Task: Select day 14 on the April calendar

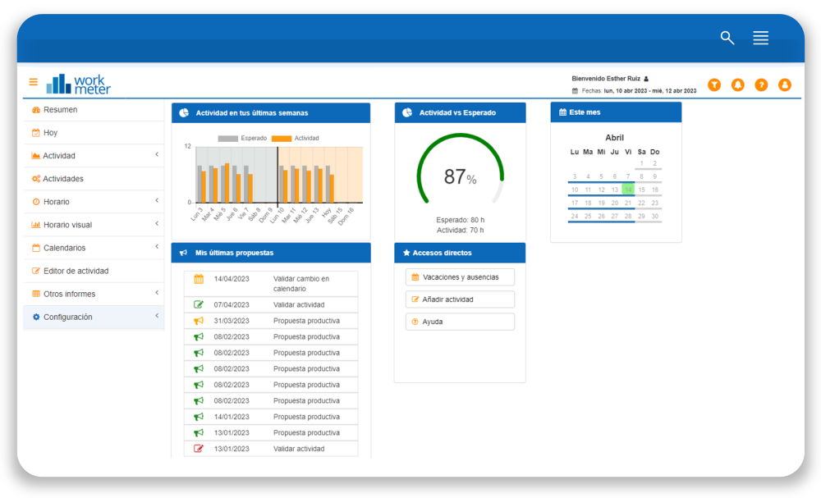Action: point(628,189)
